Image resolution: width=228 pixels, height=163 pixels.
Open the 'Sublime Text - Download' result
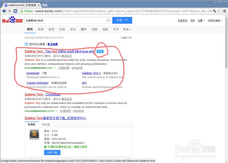[x=42, y=94]
